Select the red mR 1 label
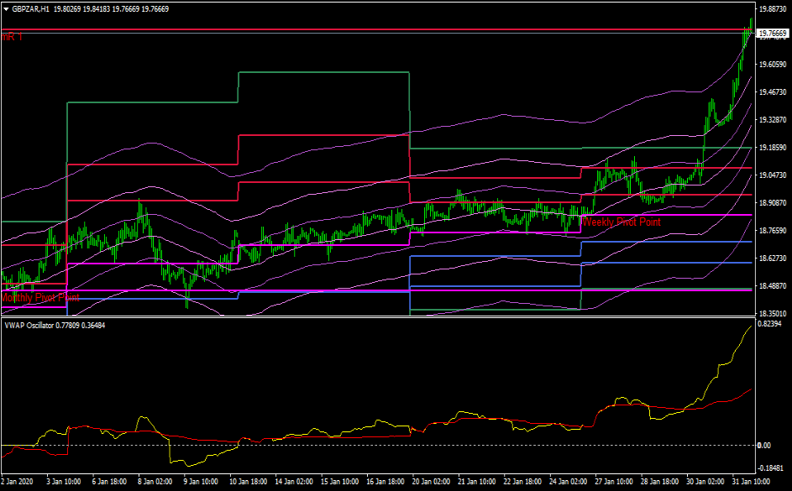The height and width of the screenshot is (491, 792). point(12,38)
